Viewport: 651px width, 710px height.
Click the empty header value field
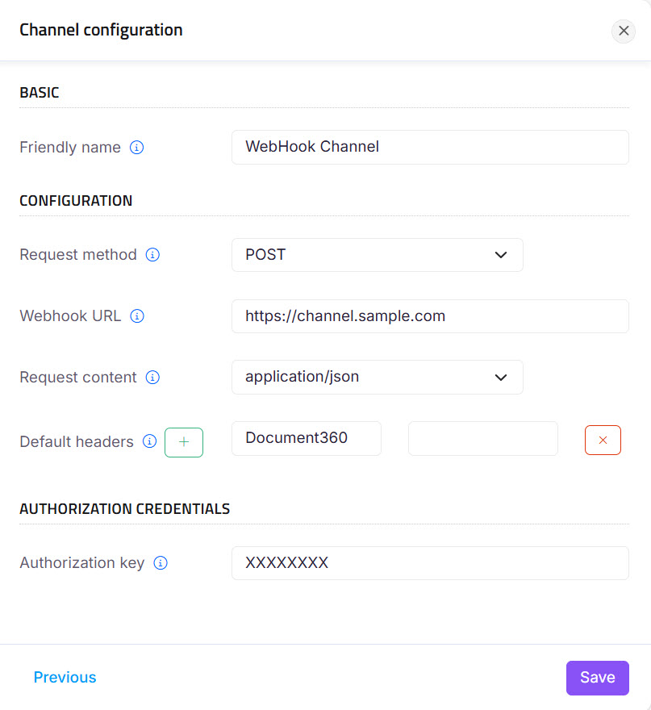pyautogui.click(x=482, y=440)
